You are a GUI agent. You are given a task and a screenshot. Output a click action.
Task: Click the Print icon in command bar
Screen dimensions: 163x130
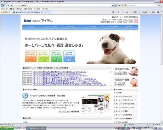coord(127,12)
